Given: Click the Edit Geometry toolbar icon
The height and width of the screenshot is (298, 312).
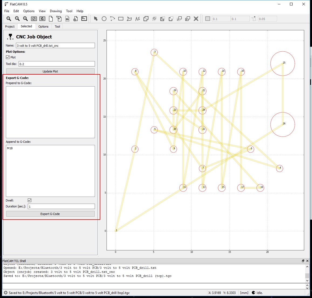Looking at the screenshot, I should coord(59,19).
